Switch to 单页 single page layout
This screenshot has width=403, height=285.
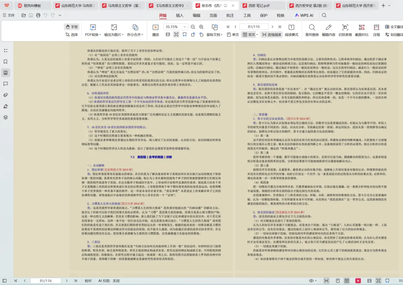[x=233, y=35]
